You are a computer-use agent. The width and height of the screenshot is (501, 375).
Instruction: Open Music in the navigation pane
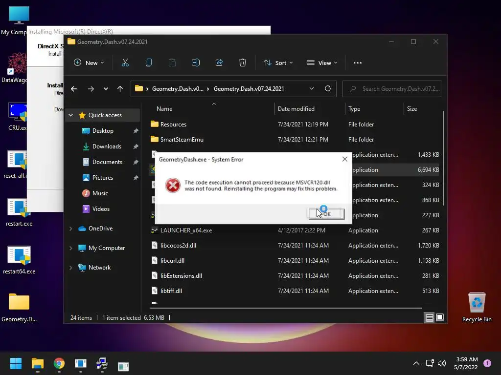coord(100,193)
